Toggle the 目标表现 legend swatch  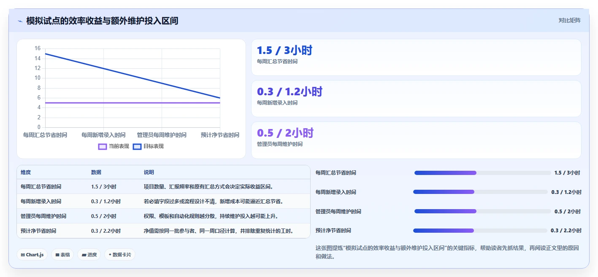click(x=137, y=146)
